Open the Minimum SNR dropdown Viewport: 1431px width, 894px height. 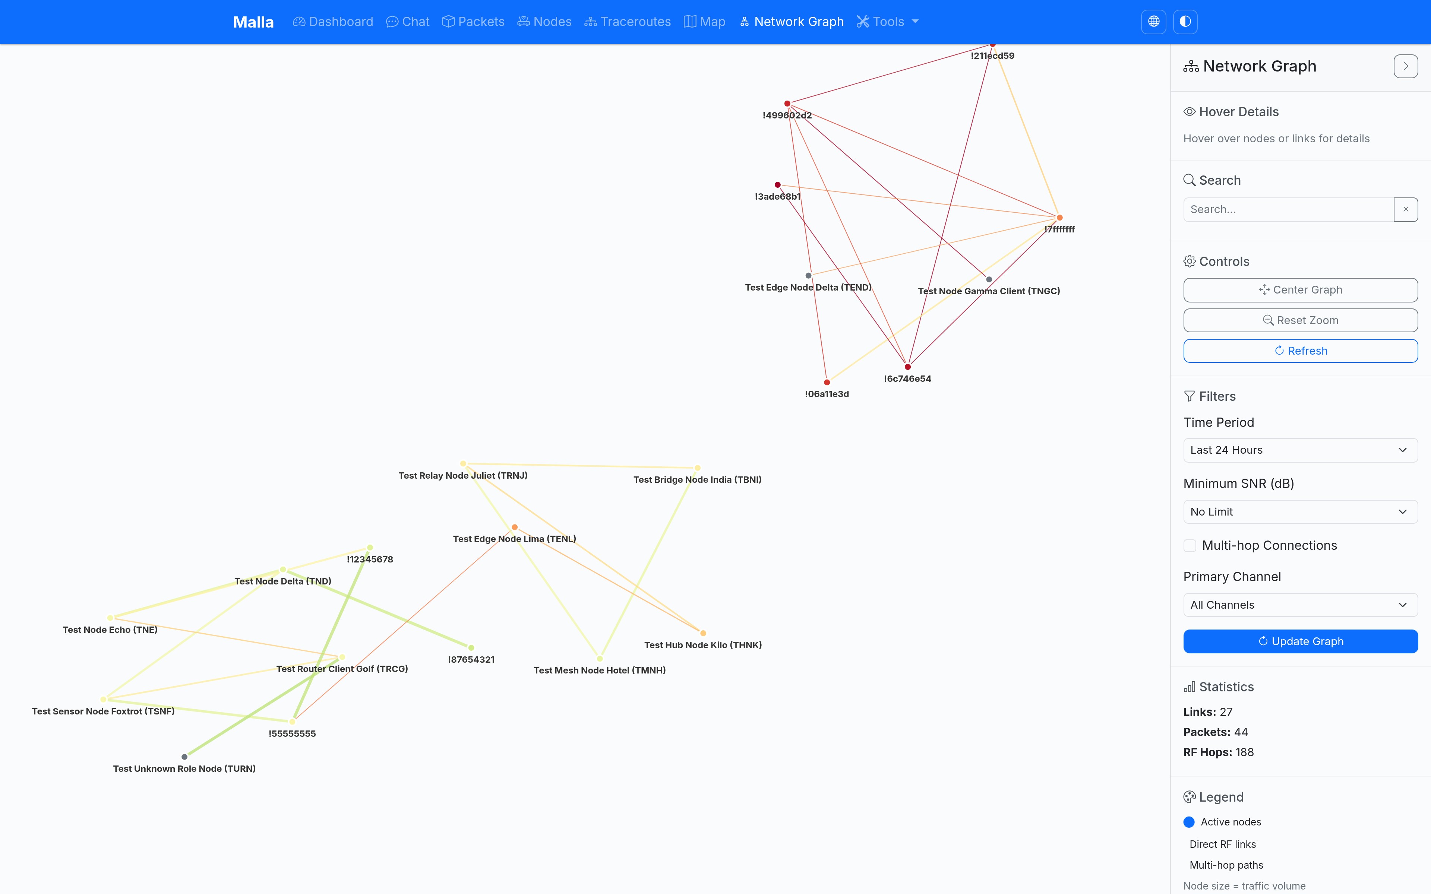[x=1300, y=511]
